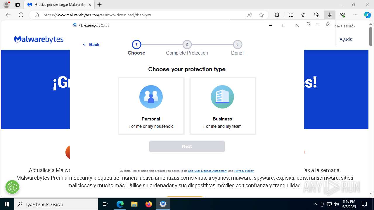The width and height of the screenshot is (374, 210).
Task: Open File Explorer from taskbar
Action: [134, 204]
